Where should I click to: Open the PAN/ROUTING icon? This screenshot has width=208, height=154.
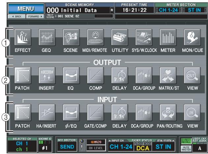pos(168,113)
